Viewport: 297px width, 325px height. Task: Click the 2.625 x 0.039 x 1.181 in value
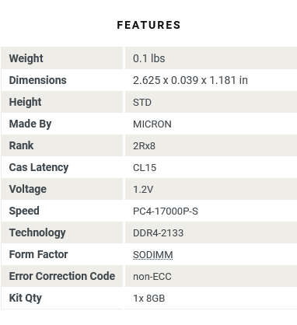[190, 80]
